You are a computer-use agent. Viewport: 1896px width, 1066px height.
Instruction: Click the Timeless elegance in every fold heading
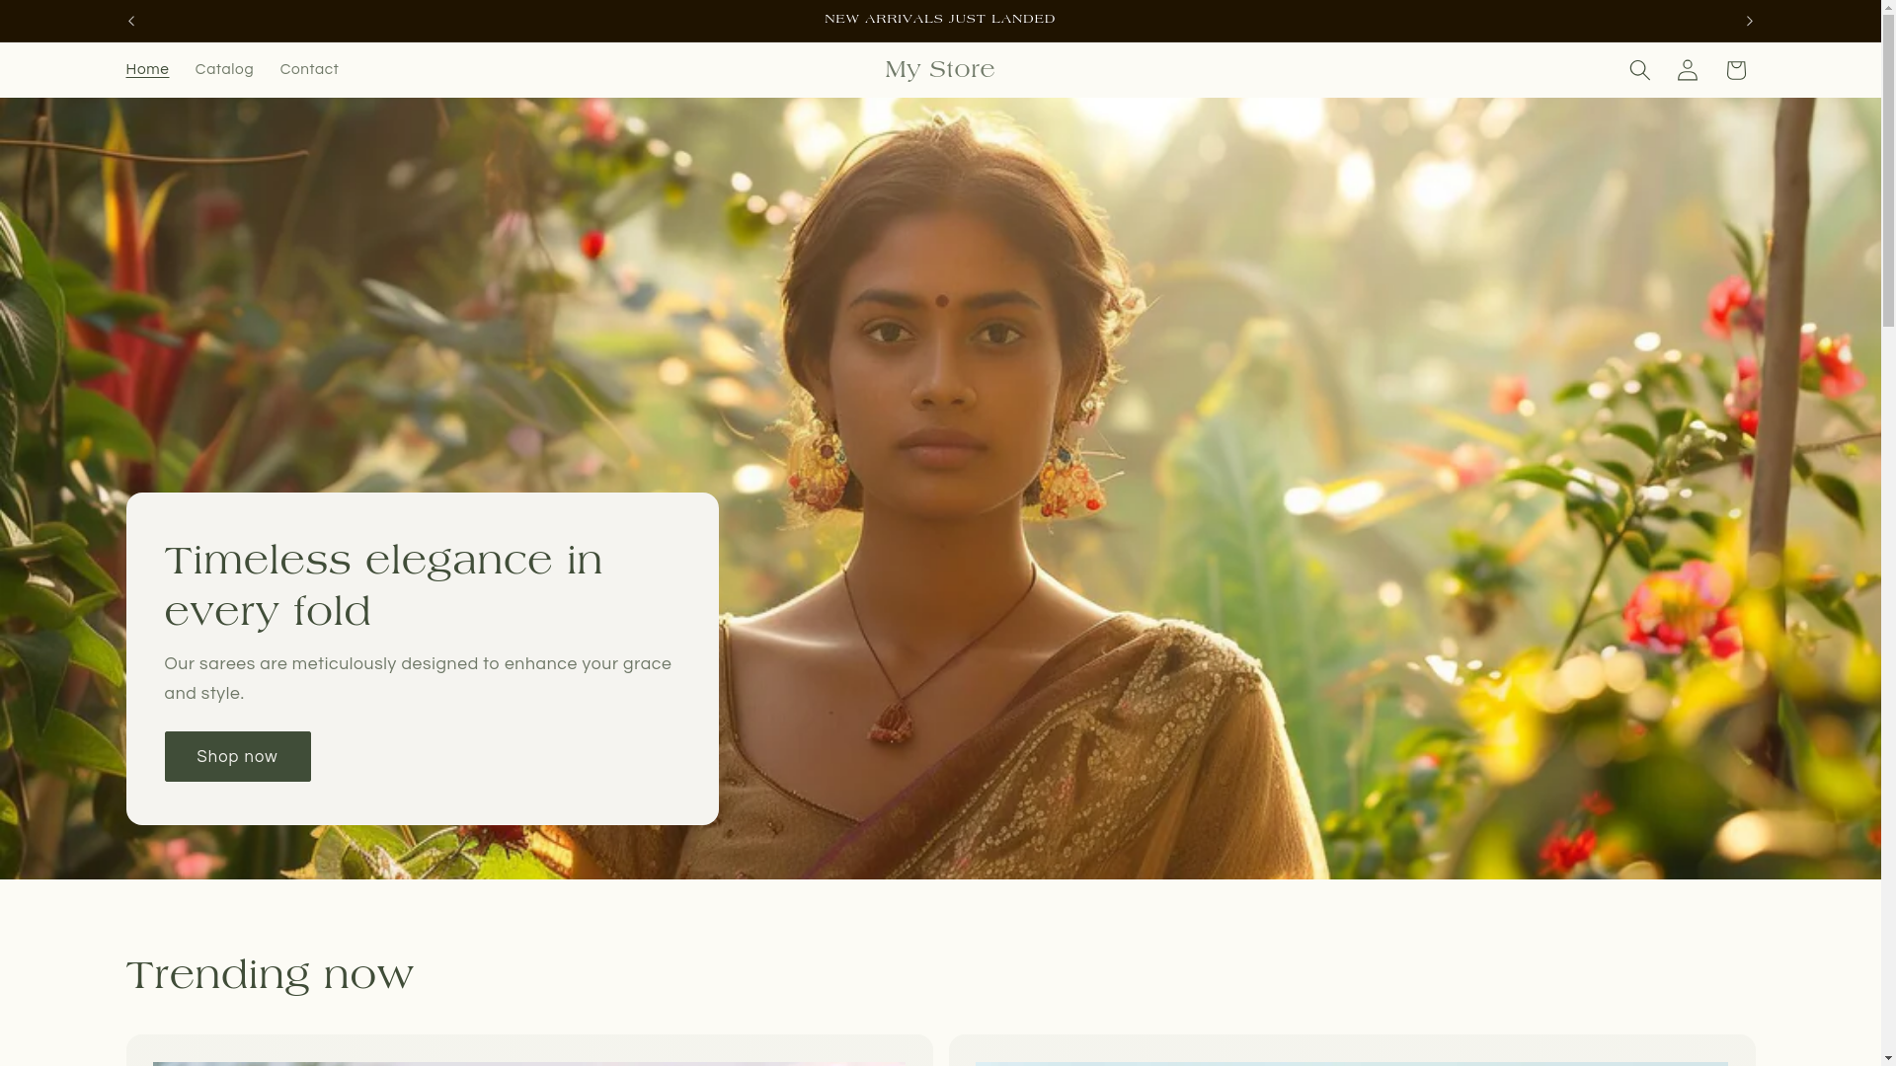383,586
